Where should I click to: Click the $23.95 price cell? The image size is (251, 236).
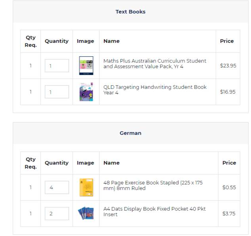coord(228,66)
